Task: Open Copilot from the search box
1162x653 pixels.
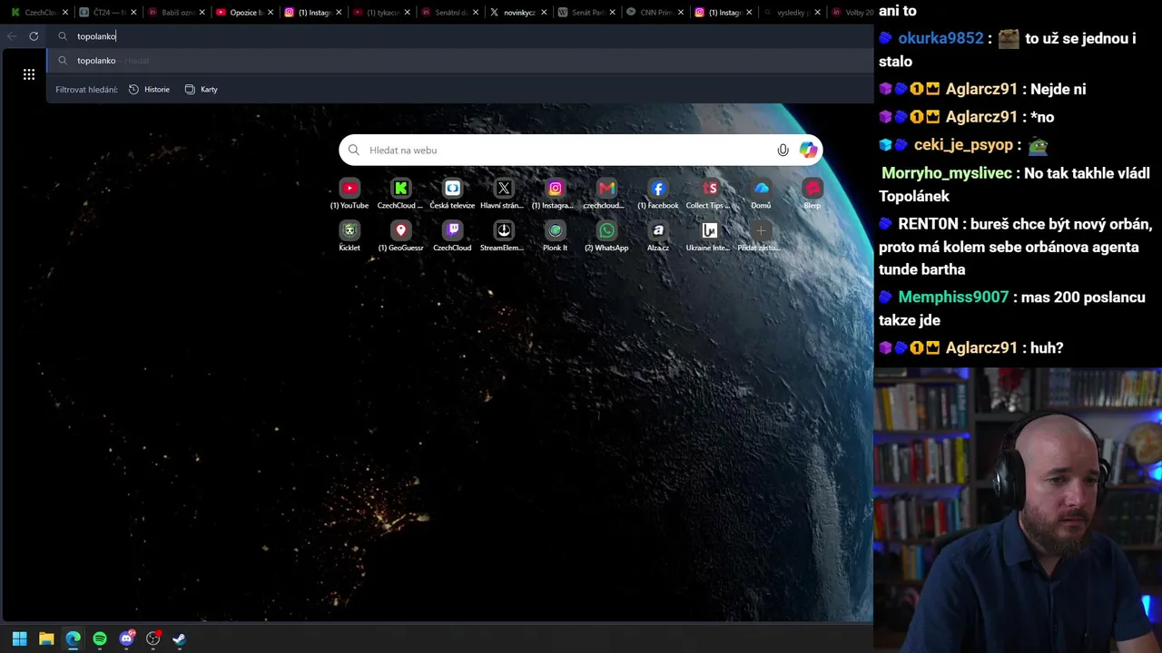Action: [x=808, y=151]
